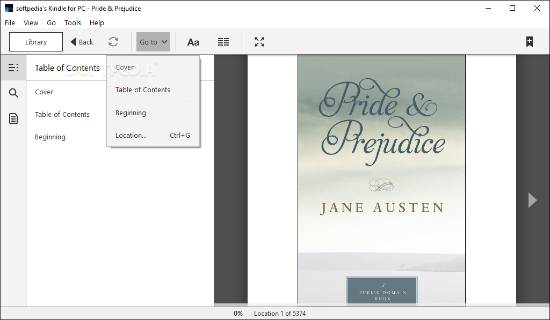Add a bookmark to this page
The height and width of the screenshot is (320, 550).
pos(530,42)
